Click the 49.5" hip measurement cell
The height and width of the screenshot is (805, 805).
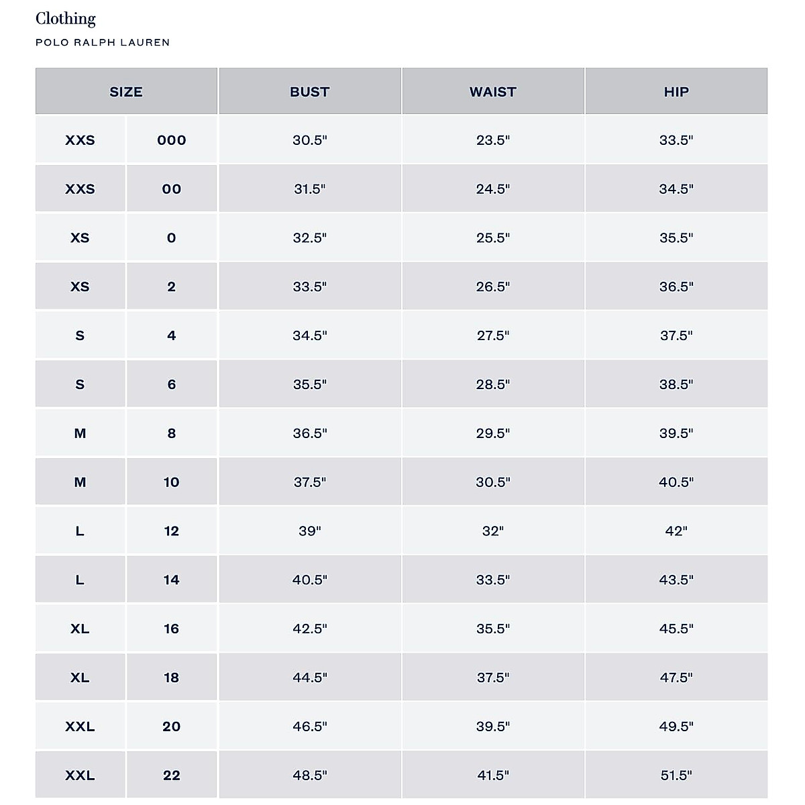point(676,727)
